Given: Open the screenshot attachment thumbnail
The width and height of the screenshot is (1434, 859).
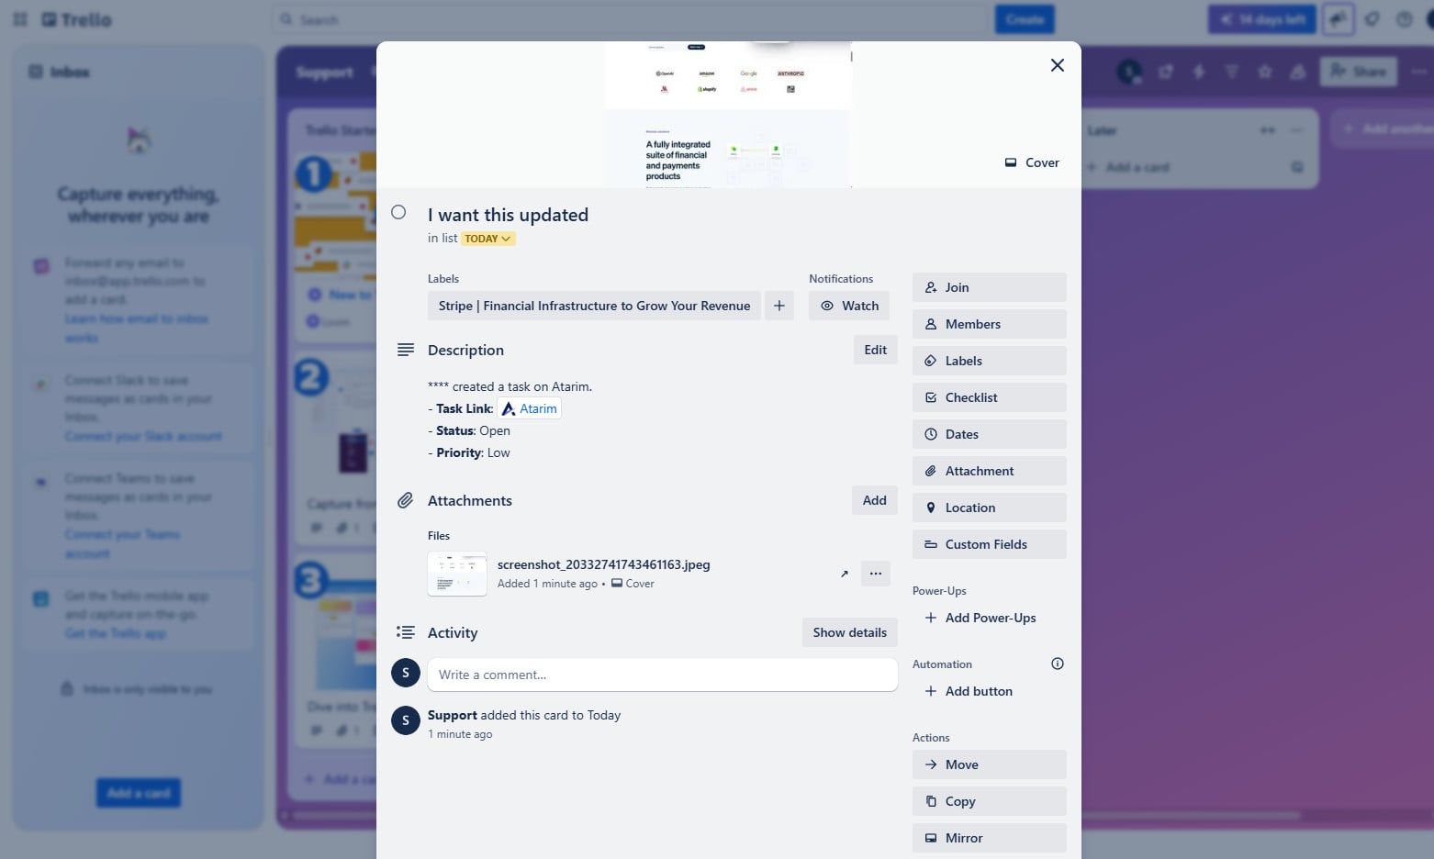Looking at the screenshot, I should [457, 574].
